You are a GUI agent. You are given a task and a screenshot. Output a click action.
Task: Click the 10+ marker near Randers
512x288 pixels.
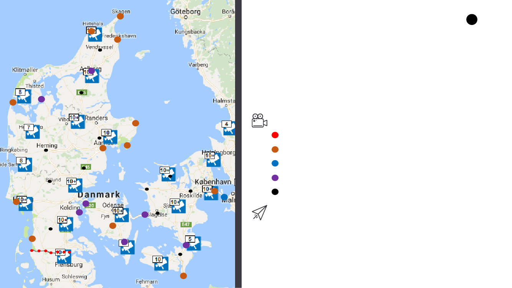77,121
